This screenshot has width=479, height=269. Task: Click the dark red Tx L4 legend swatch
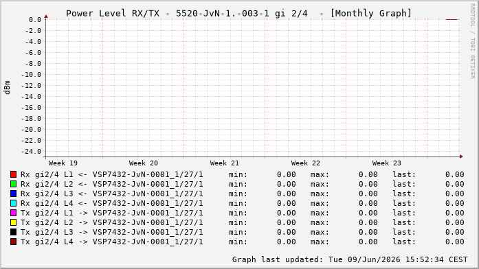pos(13,242)
